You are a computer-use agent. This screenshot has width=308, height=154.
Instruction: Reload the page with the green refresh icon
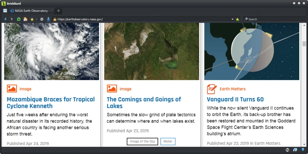[x=18, y=19]
